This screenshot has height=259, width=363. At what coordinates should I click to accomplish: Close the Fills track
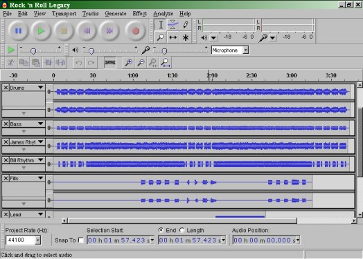click(x=6, y=178)
